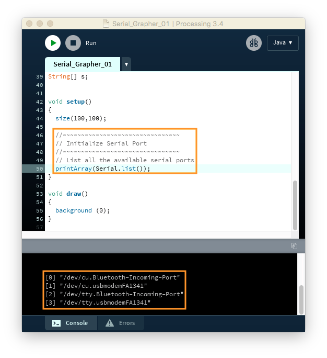Switch to the Console tab
The height and width of the screenshot is (358, 327).
pos(71,323)
